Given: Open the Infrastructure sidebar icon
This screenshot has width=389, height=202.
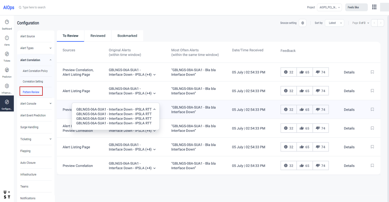Looking at the screenshot, I should (7, 86).
